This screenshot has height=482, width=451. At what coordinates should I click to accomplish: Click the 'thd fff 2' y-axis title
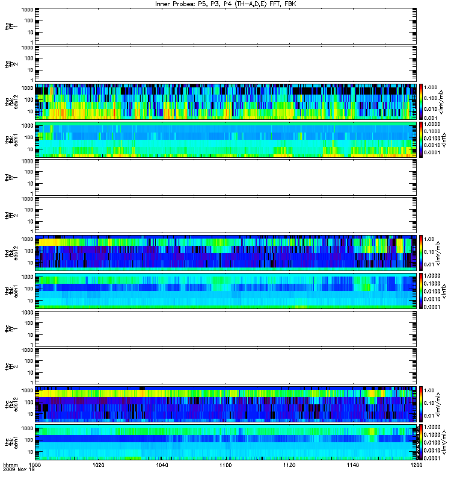(11, 215)
